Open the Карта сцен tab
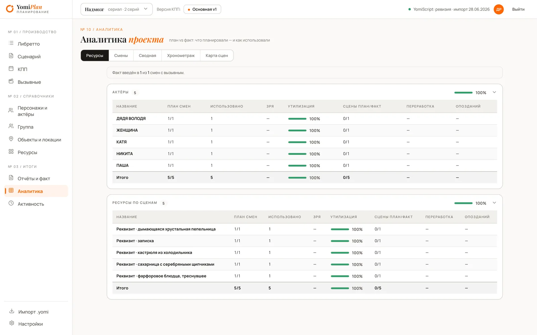 click(217, 56)
